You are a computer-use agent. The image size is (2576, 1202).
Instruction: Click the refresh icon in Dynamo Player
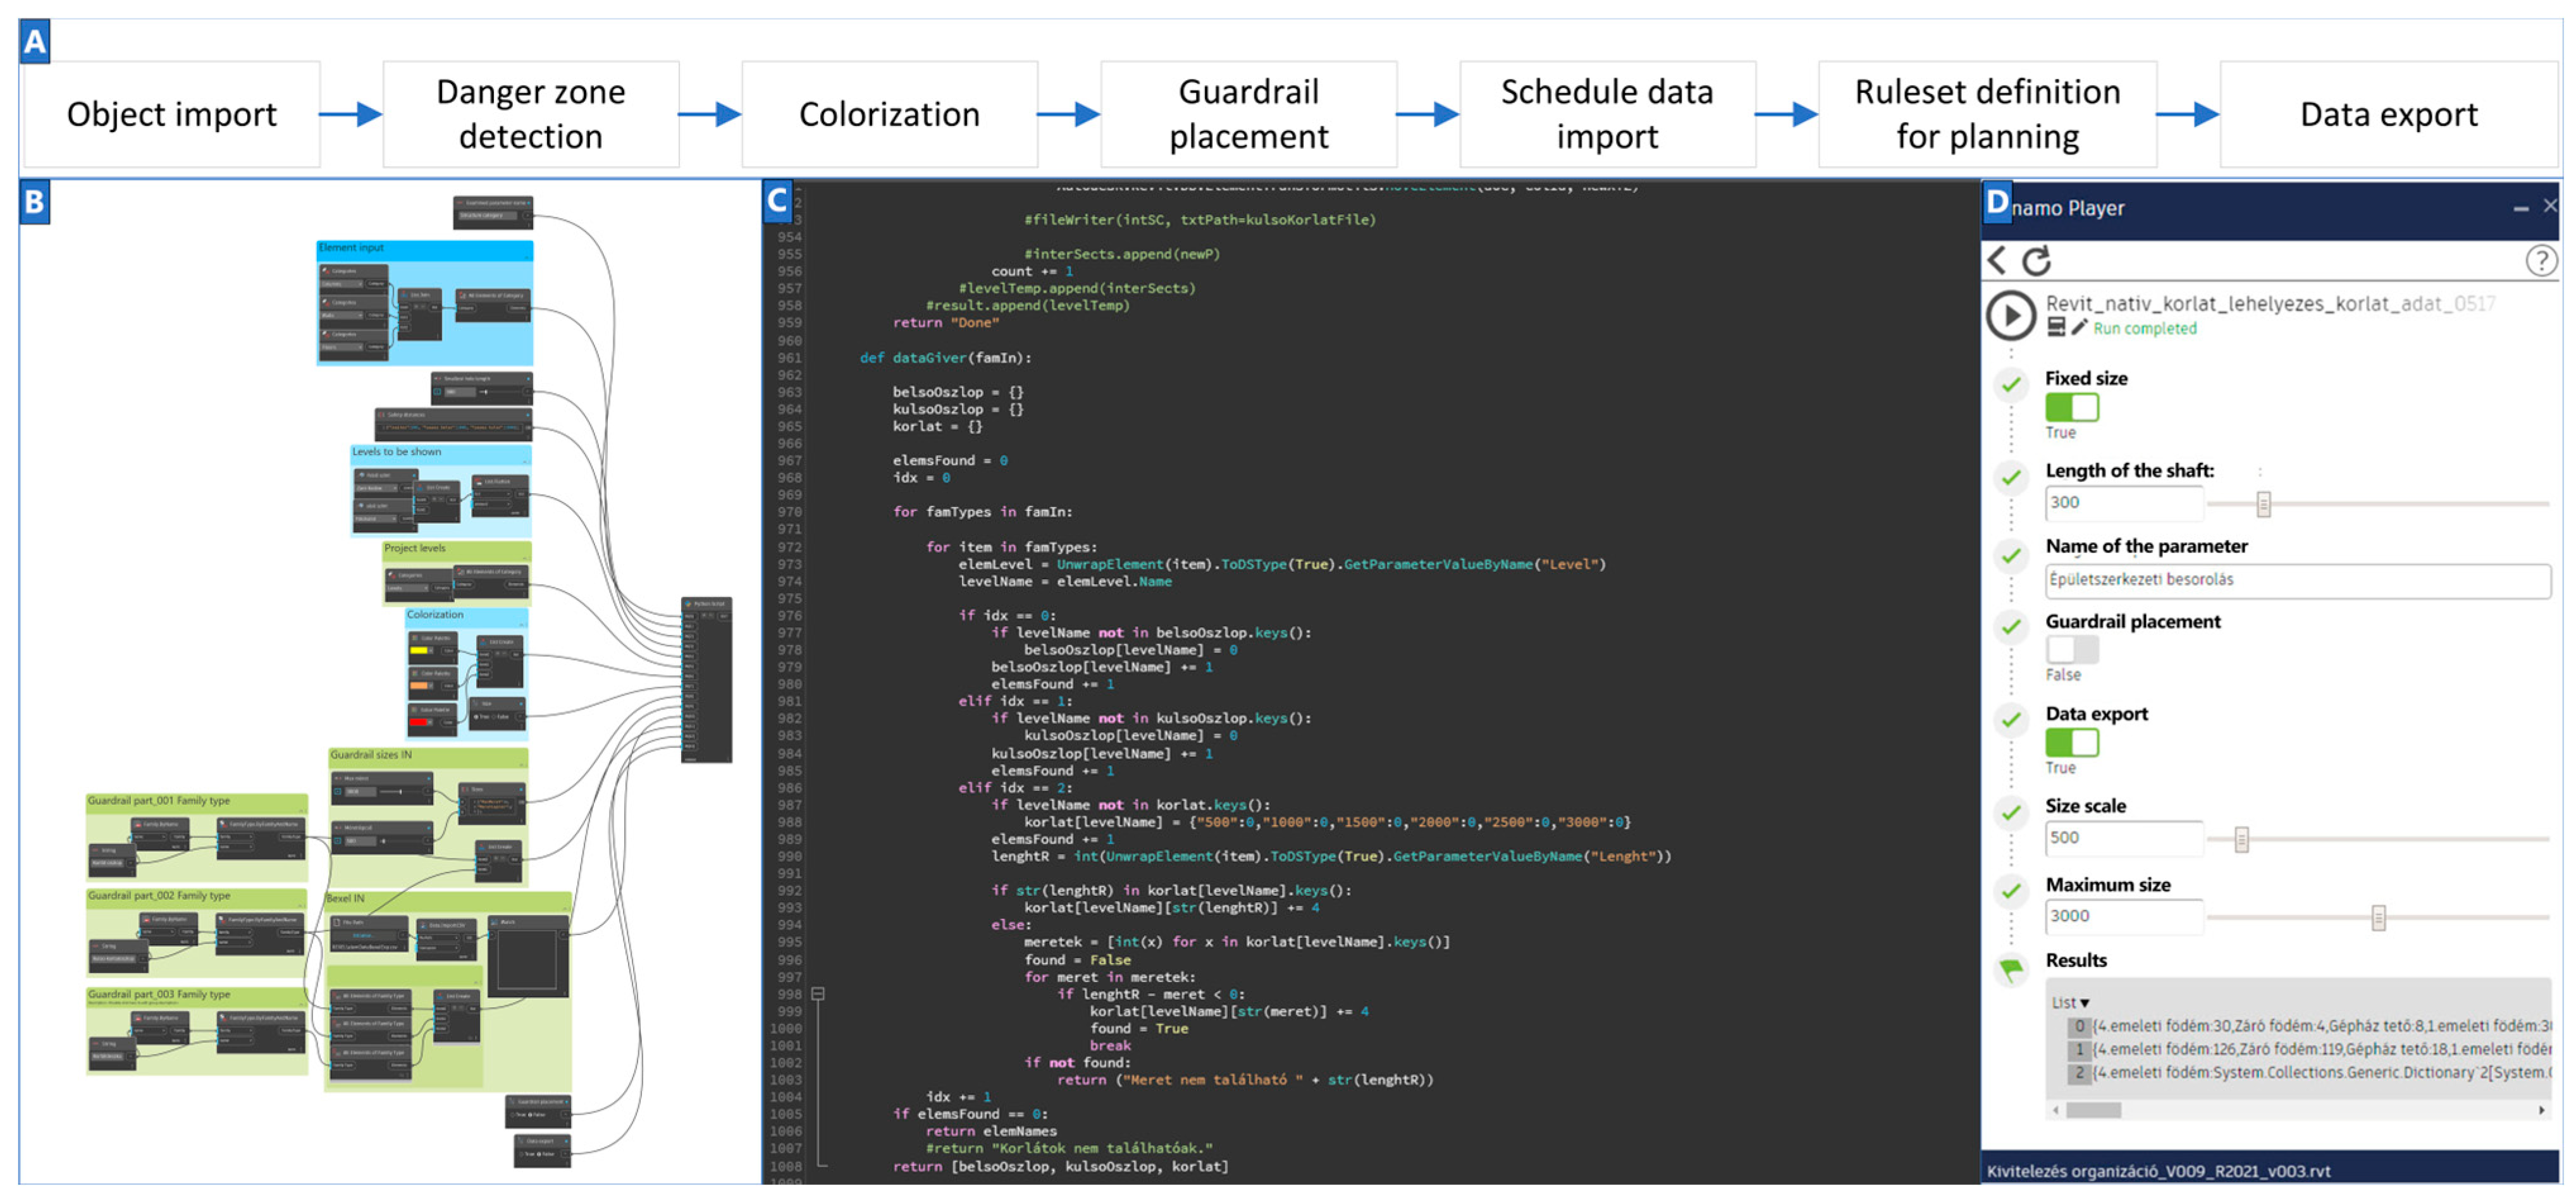(x=2037, y=261)
